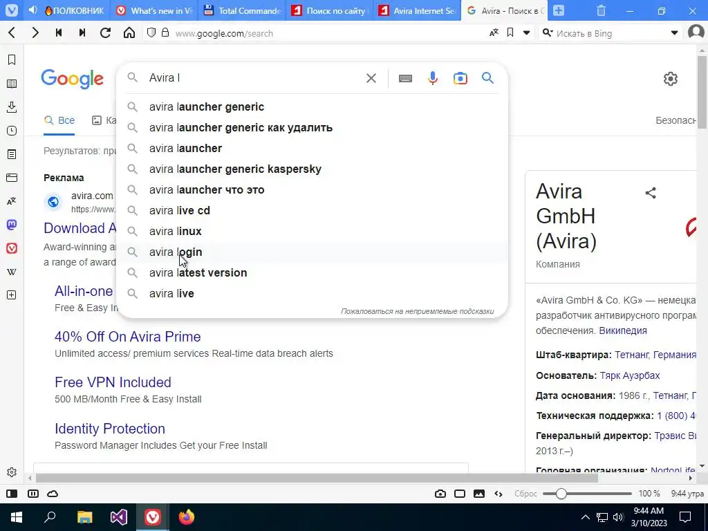Toggle the panel visibility in status bar

click(12, 494)
